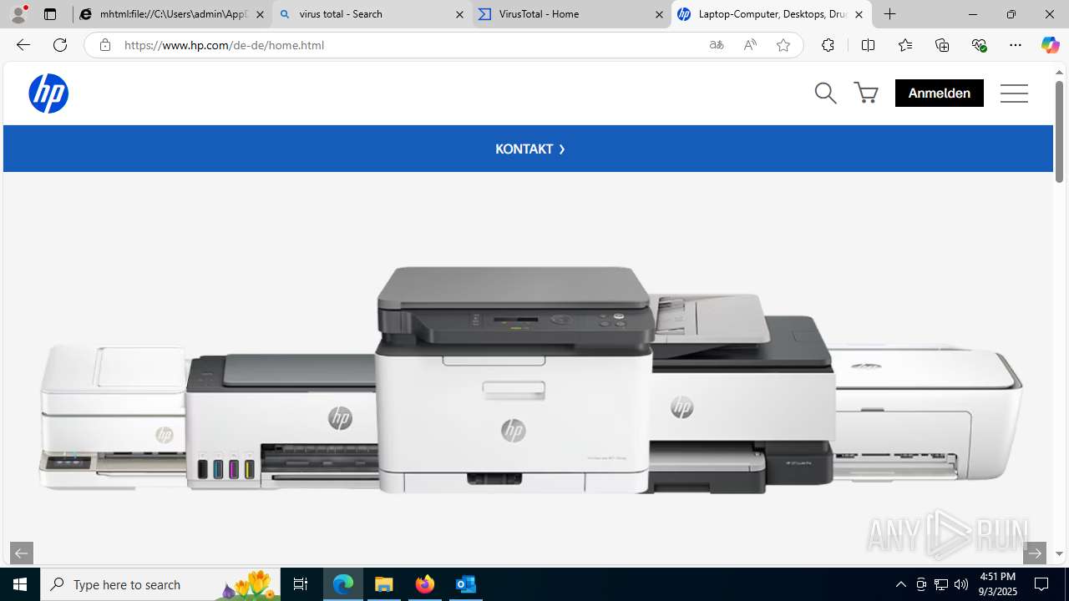Open Split screen view

(868, 45)
